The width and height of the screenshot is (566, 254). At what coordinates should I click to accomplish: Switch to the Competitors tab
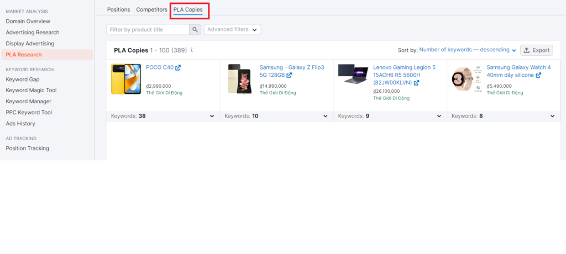[151, 9]
